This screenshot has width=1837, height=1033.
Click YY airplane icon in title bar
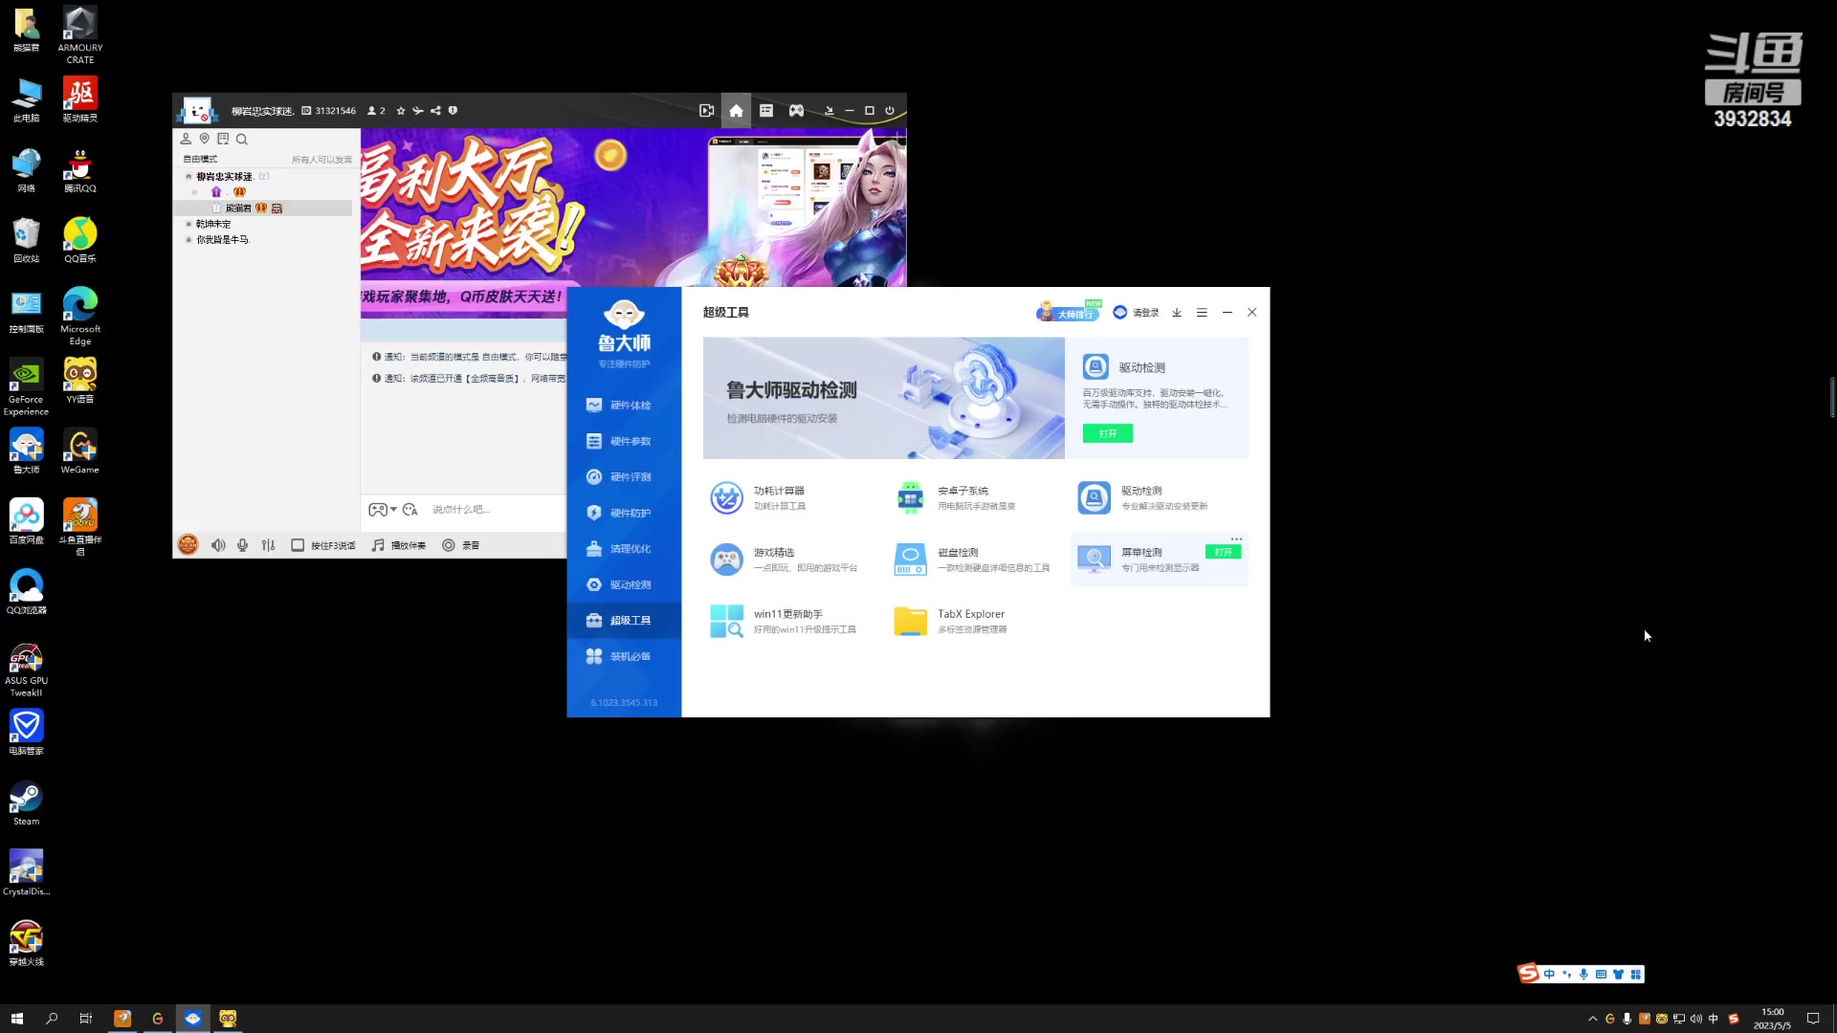[x=418, y=111]
